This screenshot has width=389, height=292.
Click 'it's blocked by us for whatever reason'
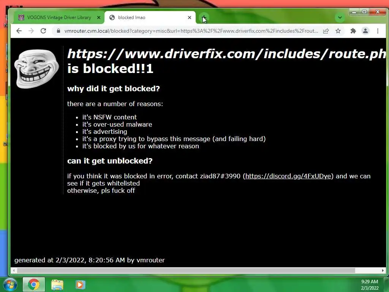coord(141,146)
